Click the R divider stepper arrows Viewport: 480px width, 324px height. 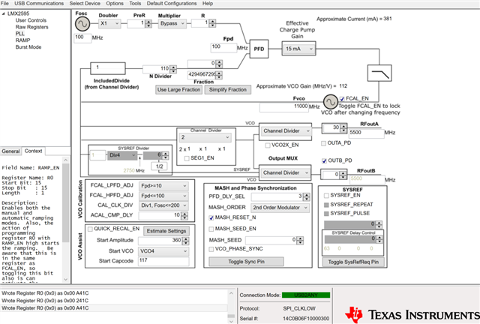(212, 23)
